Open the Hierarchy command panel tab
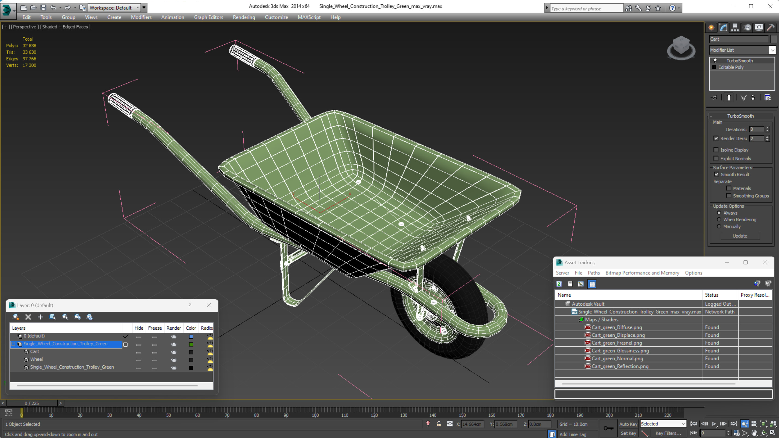Screen dimensions: 779x438 [x=735, y=28]
